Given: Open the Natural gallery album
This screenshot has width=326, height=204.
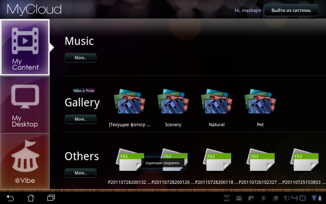Looking at the screenshot, I should (217, 101).
